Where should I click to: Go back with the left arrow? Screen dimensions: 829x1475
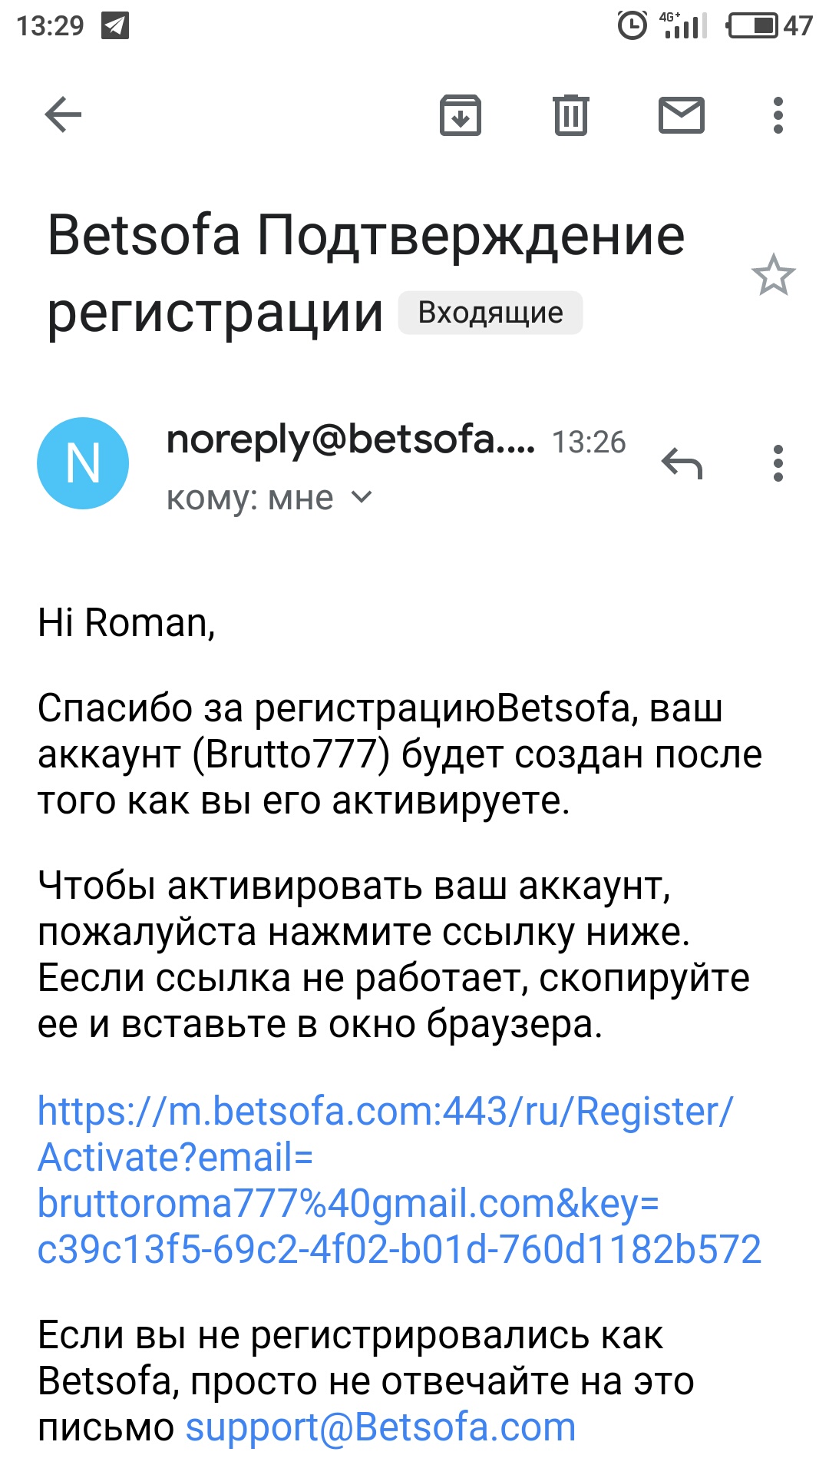point(63,116)
